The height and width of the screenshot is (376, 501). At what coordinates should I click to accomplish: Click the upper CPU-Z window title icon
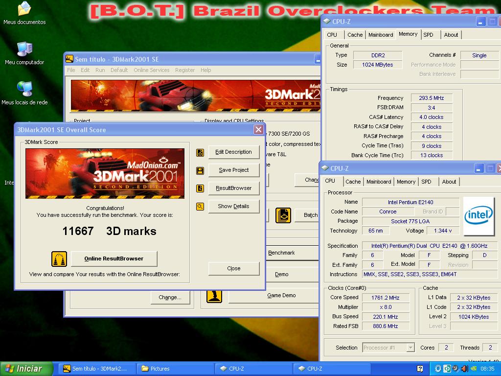click(x=326, y=21)
